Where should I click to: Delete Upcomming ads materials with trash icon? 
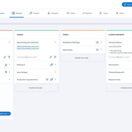point(55,57)
